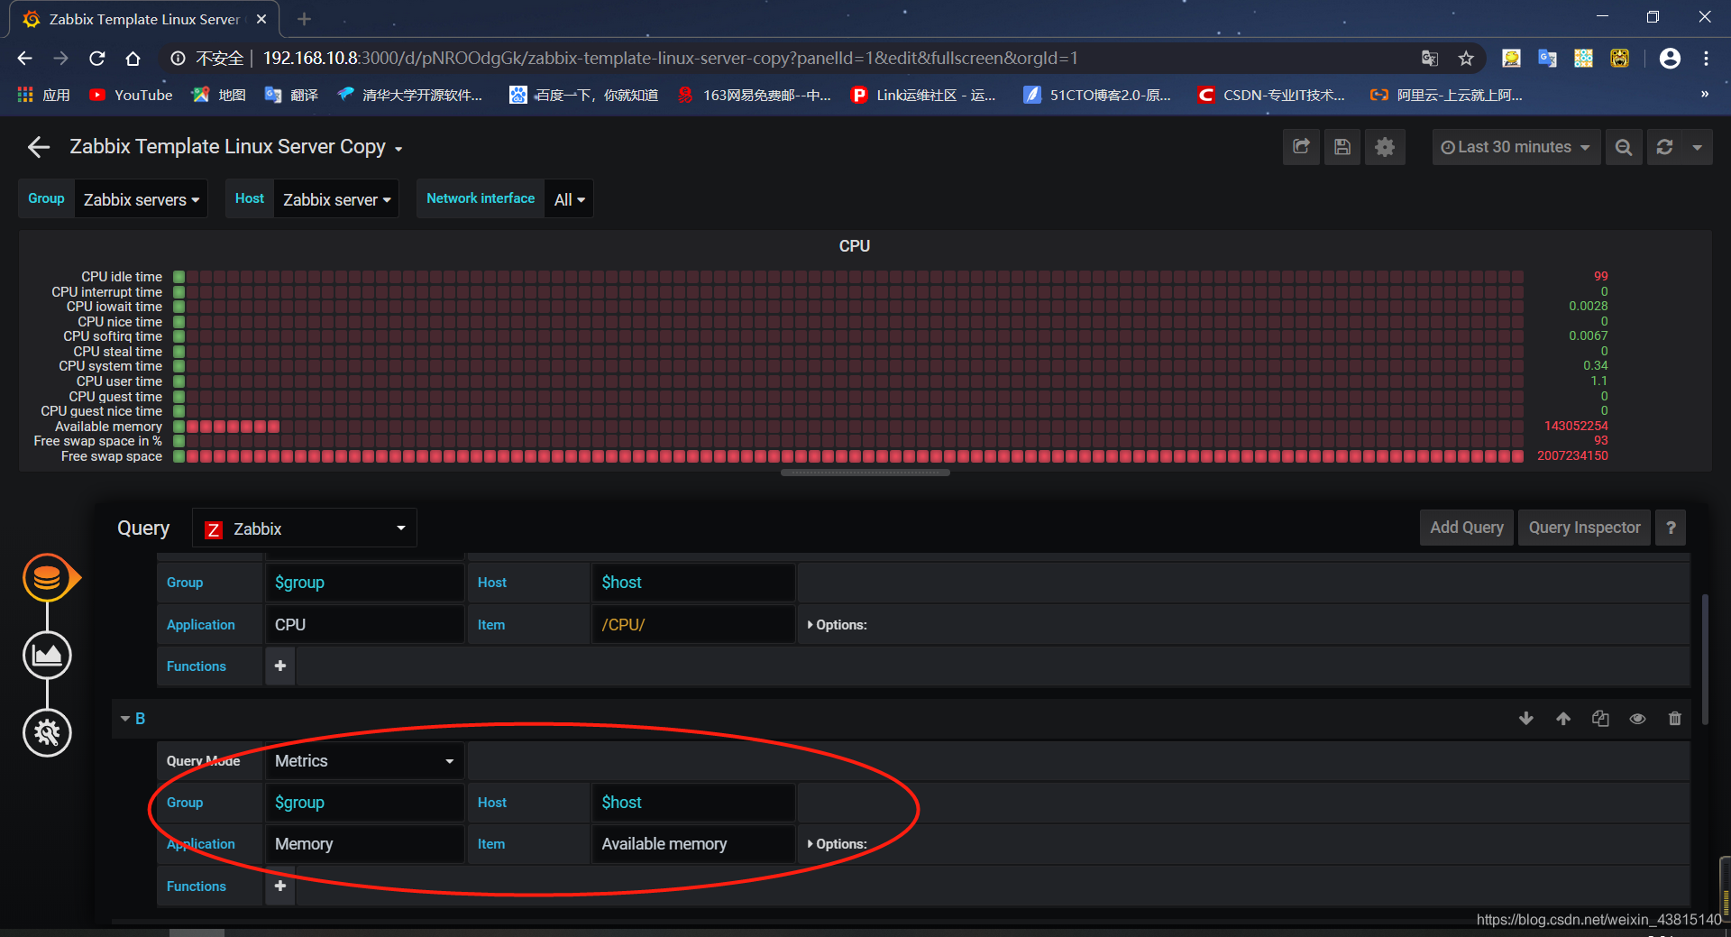Open the Last 30 minutes time picker
The image size is (1731, 937).
(1516, 147)
